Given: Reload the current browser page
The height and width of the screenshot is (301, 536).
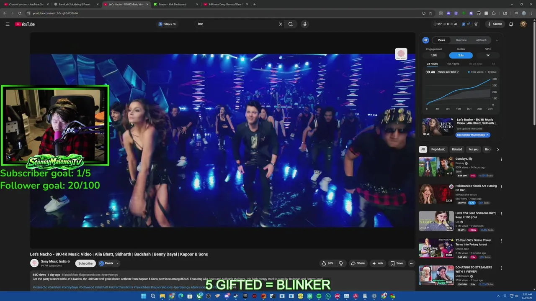Looking at the screenshot, I should pos(19,13).
